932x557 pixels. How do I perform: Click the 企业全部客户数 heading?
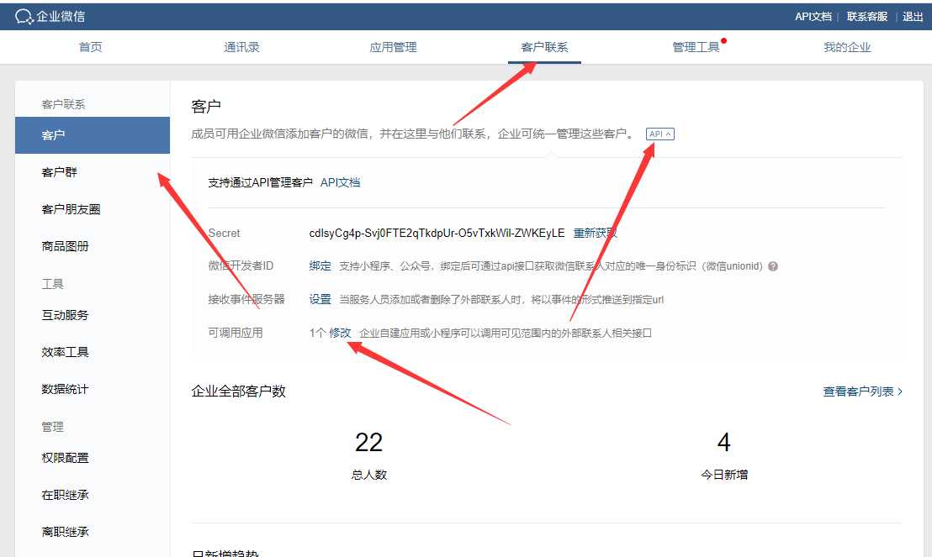pyautogui.click(x=238, y=391)
